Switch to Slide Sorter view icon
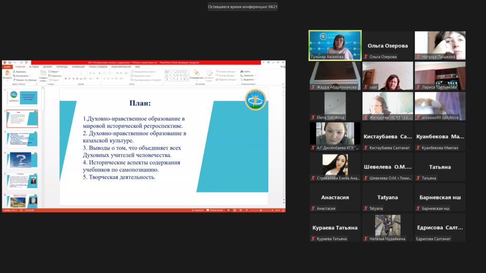This screenshot has width=486, height=273. 234,210
